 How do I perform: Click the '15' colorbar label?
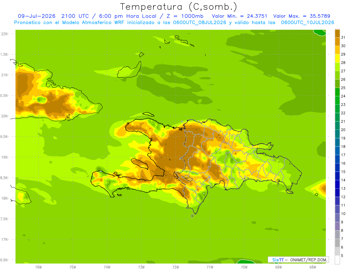click(x=343, y=172)
